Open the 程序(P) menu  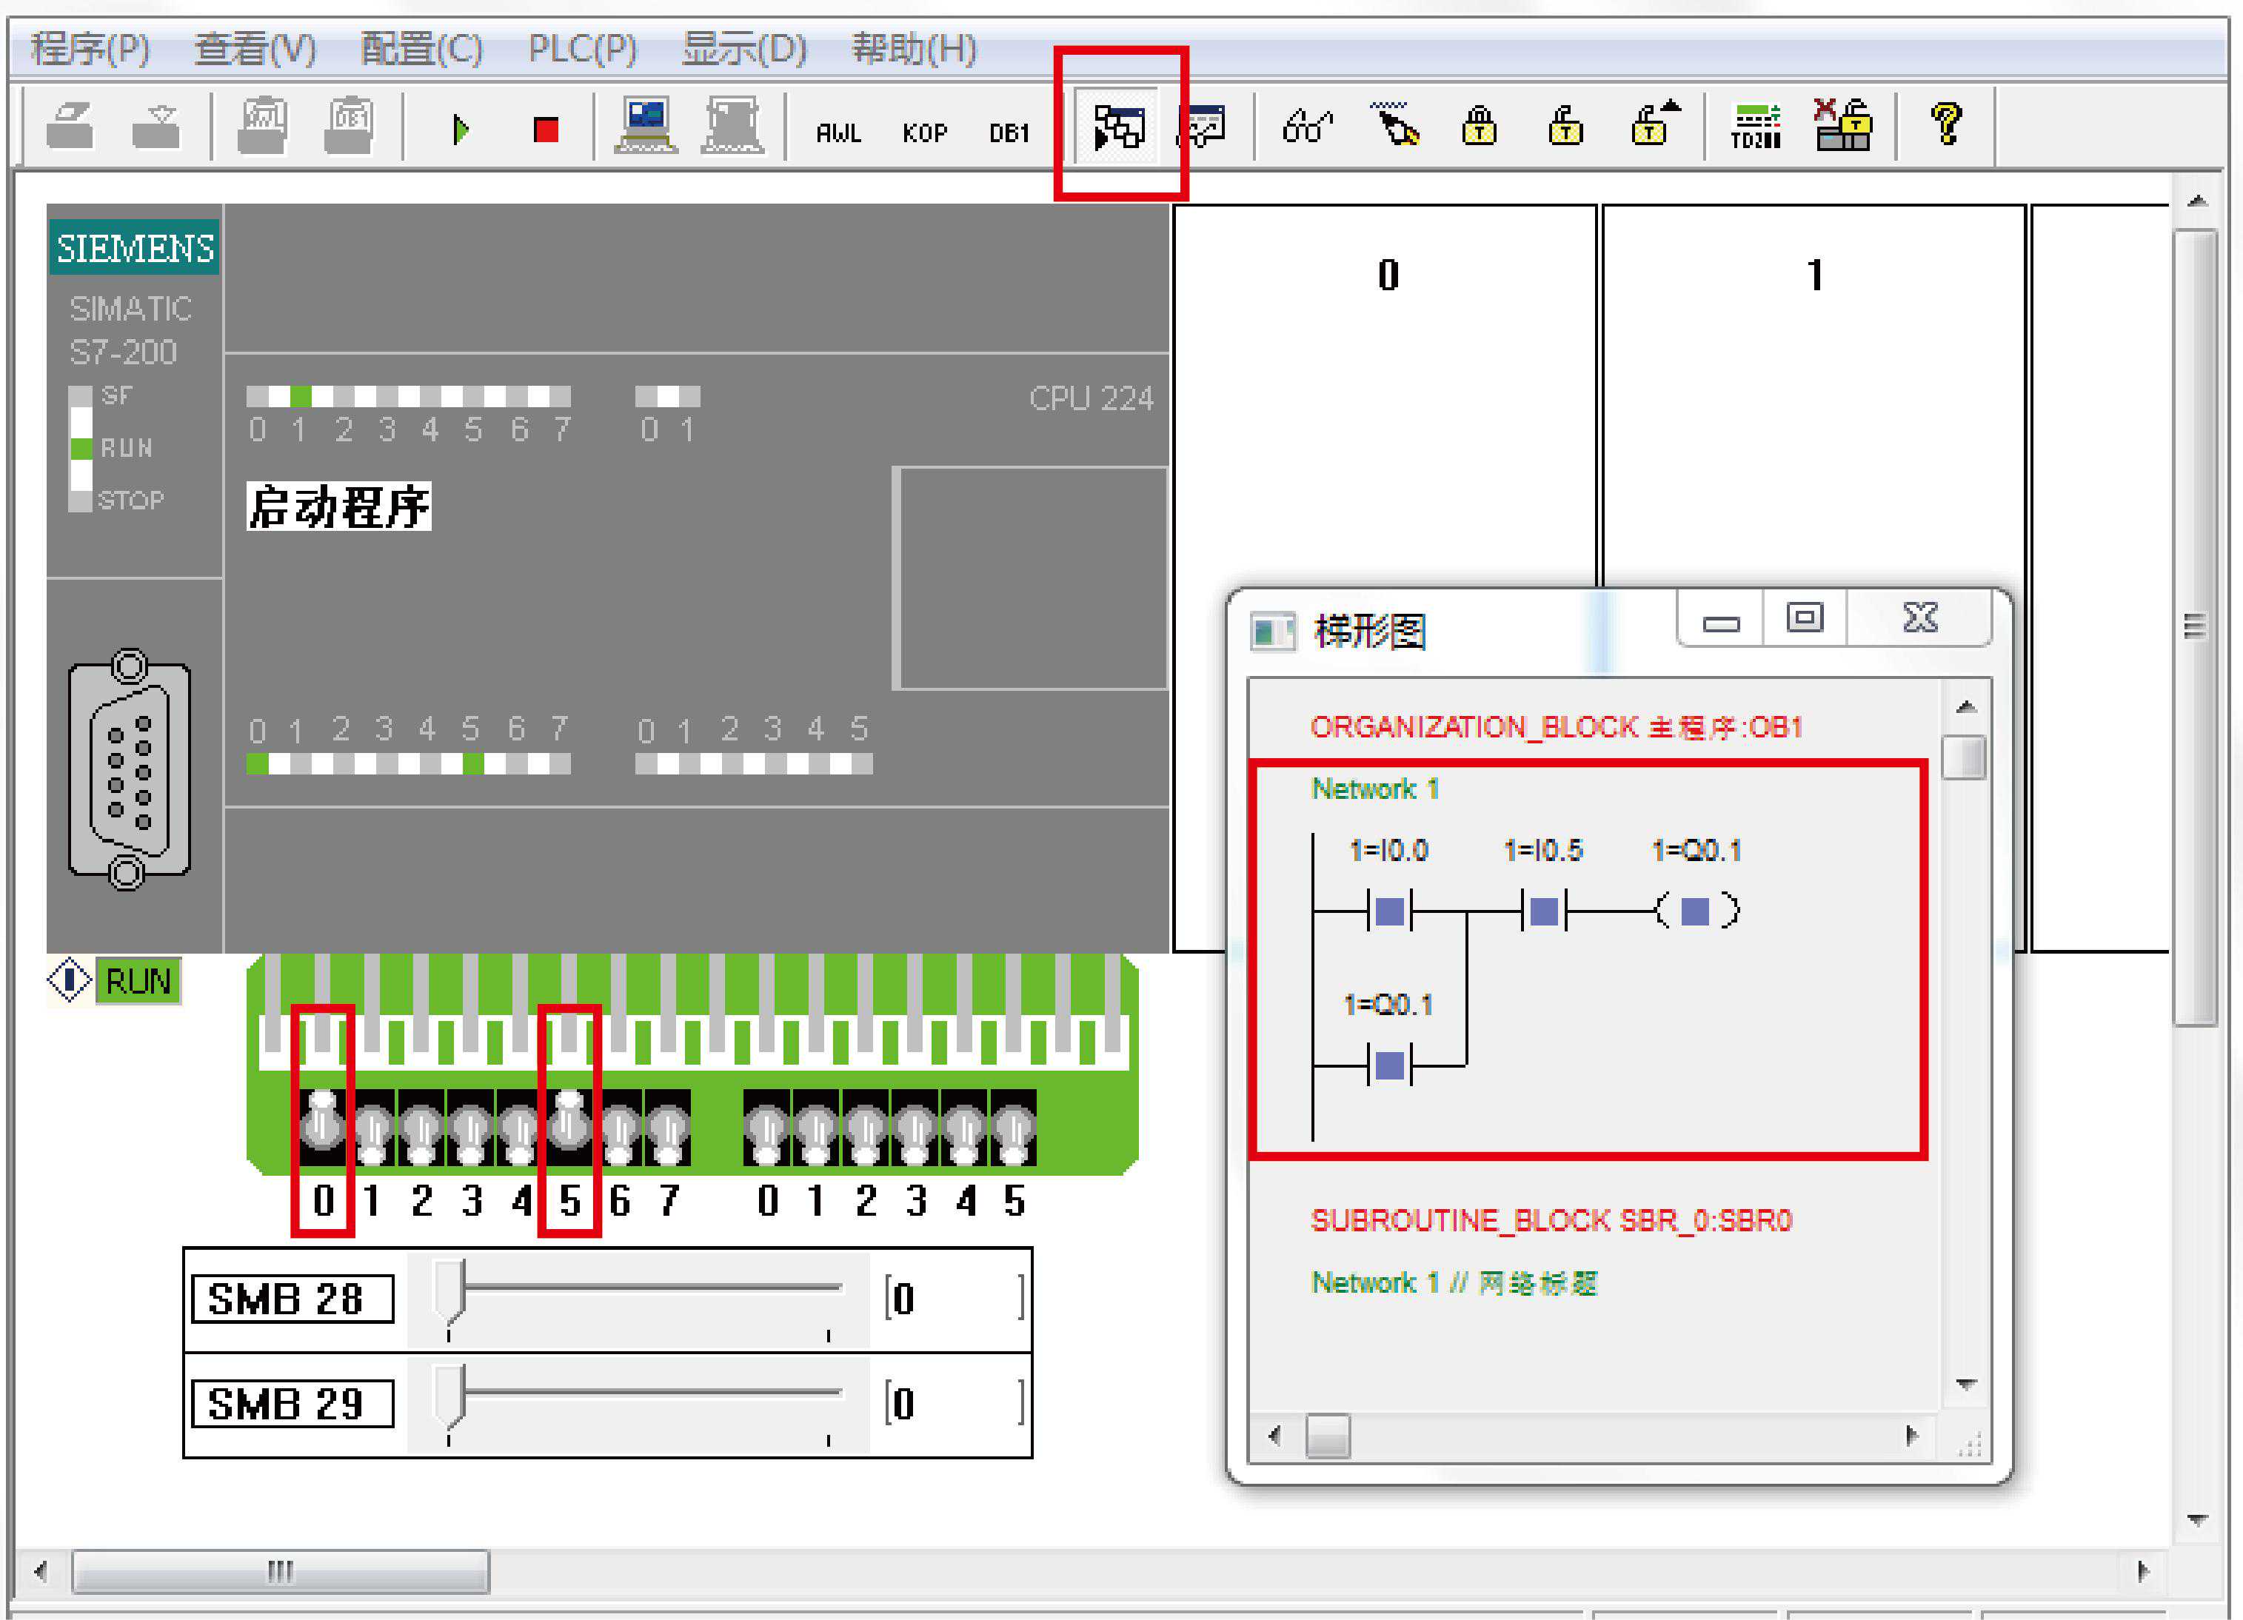[90, 47]
